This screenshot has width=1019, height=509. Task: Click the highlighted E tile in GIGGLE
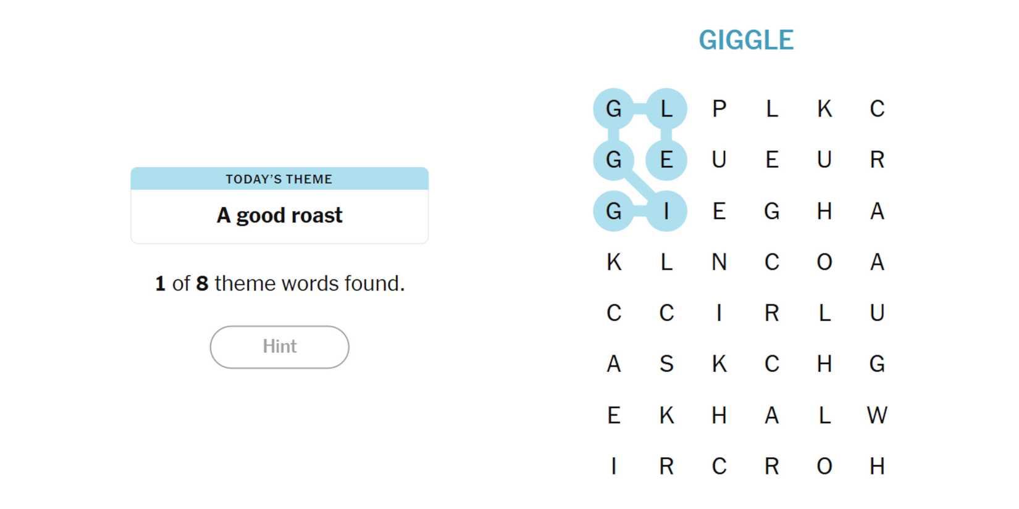point(666,160)
